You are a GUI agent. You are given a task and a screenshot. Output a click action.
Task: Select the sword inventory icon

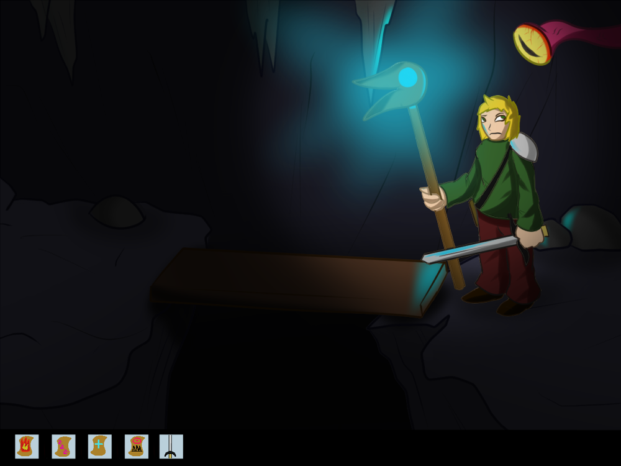pos(171,446)
